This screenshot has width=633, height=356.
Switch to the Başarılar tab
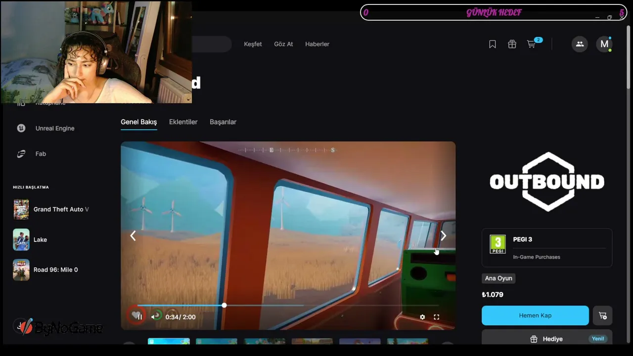tap(223, 122)
